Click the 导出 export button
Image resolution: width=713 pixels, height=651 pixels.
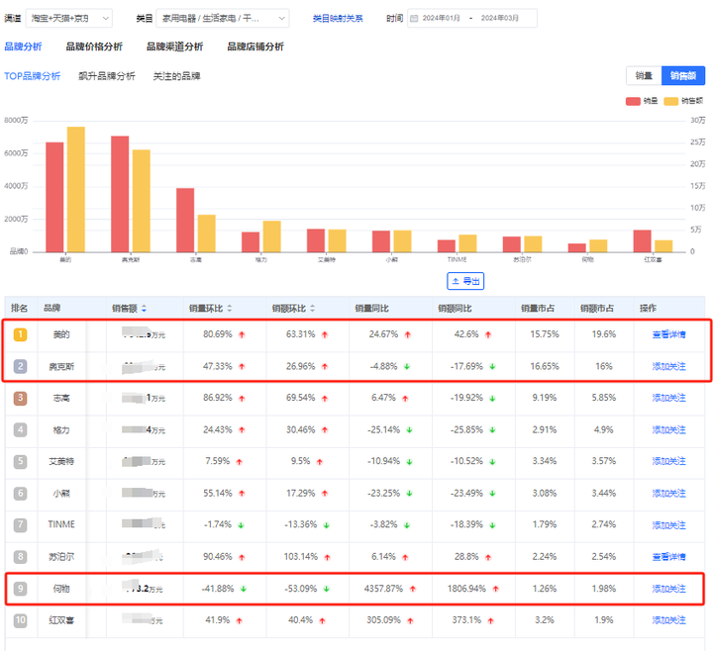(x=465, y=281)
